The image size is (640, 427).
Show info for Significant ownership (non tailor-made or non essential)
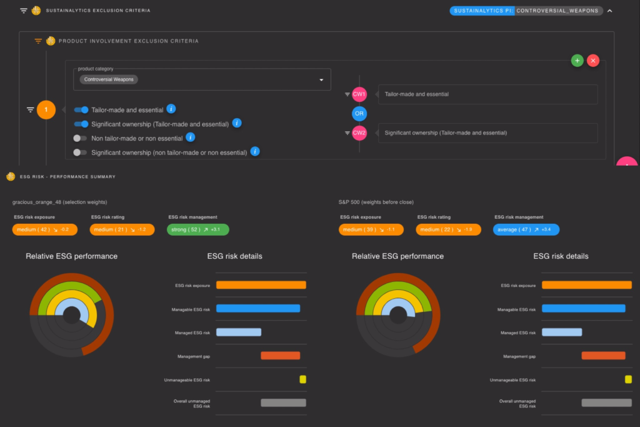click(255, 152)
